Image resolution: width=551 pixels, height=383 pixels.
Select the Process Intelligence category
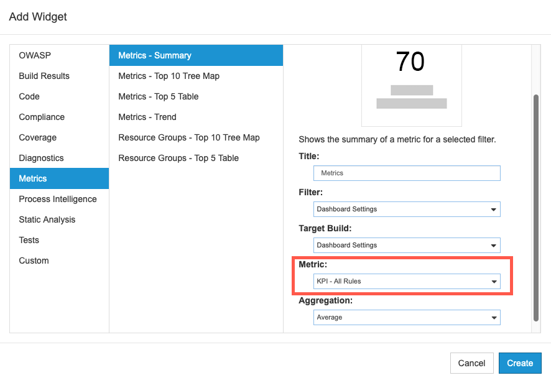point(59,199)
